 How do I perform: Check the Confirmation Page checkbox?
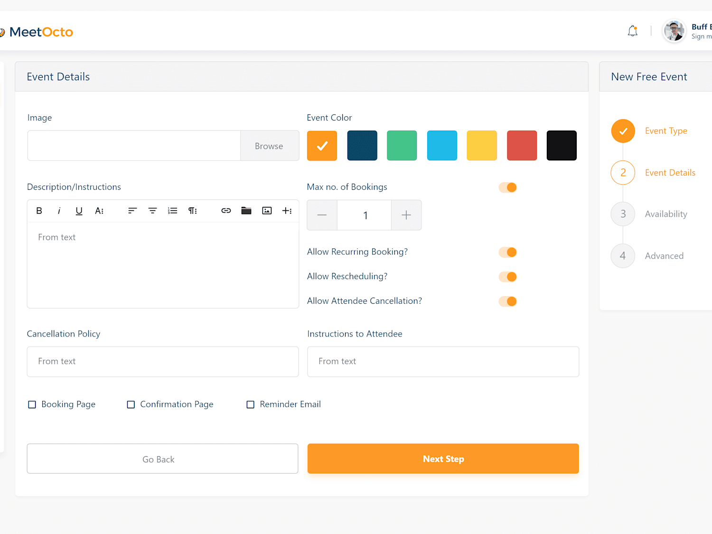131,404
